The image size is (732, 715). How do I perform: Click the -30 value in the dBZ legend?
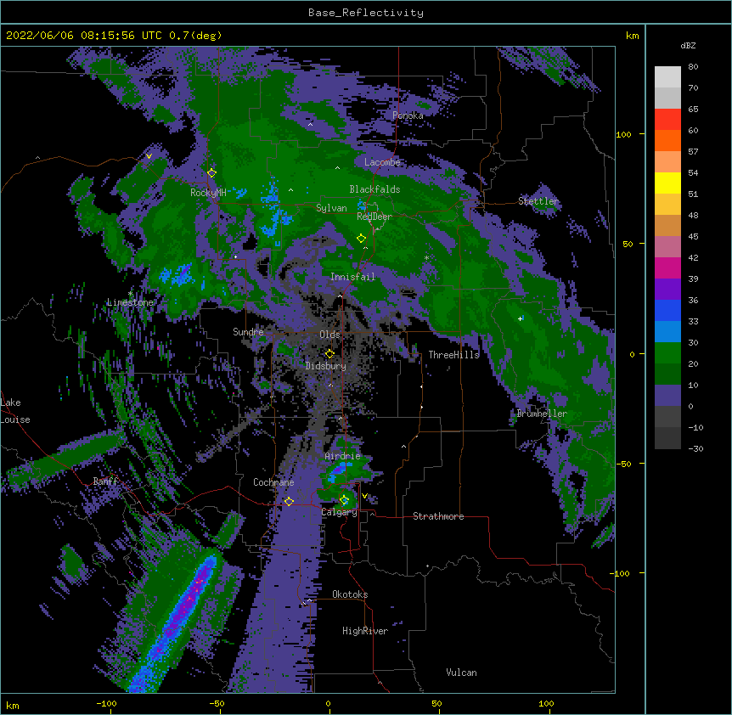(x=695, y=448)
